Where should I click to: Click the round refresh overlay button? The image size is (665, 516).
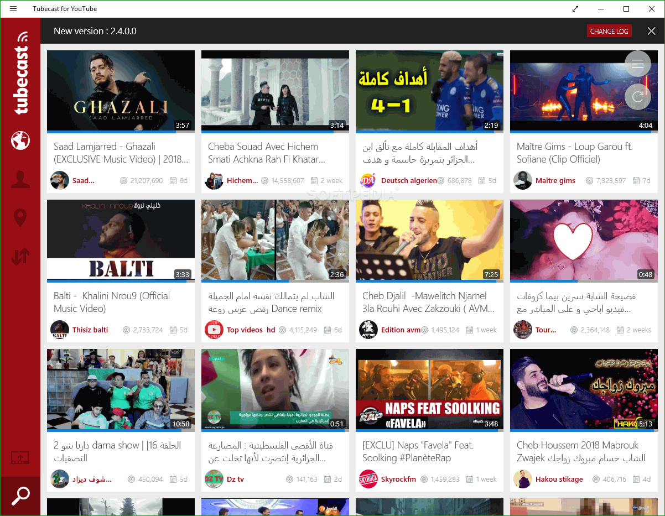coord(638,97)
